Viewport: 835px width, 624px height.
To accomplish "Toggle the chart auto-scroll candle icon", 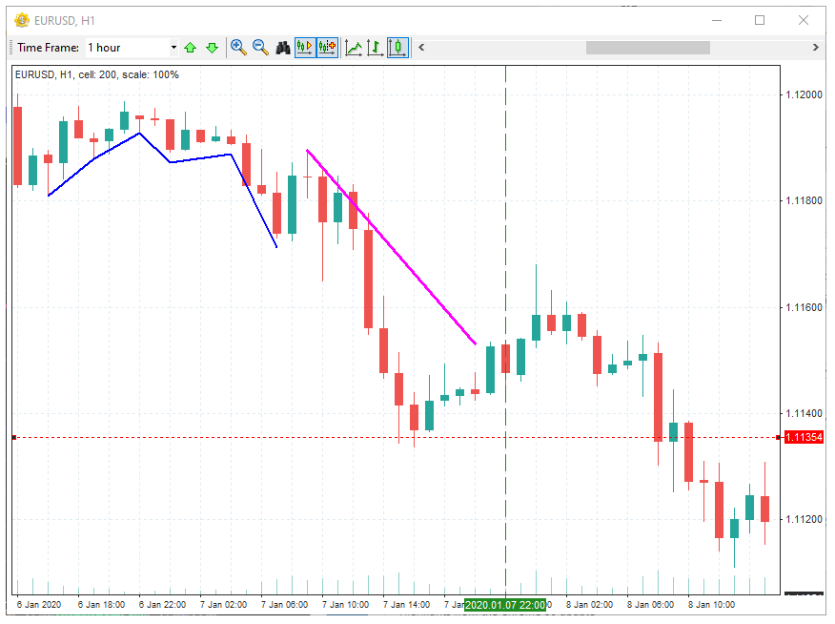I will tap(307, 46).
